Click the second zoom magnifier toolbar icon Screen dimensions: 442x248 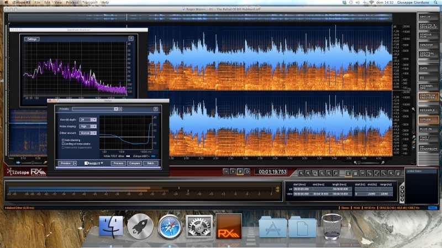click(308, 174)
